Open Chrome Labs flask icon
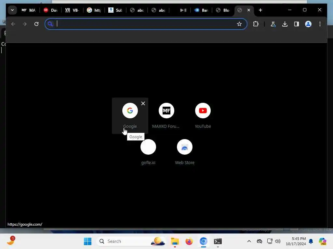 point(273,24)
